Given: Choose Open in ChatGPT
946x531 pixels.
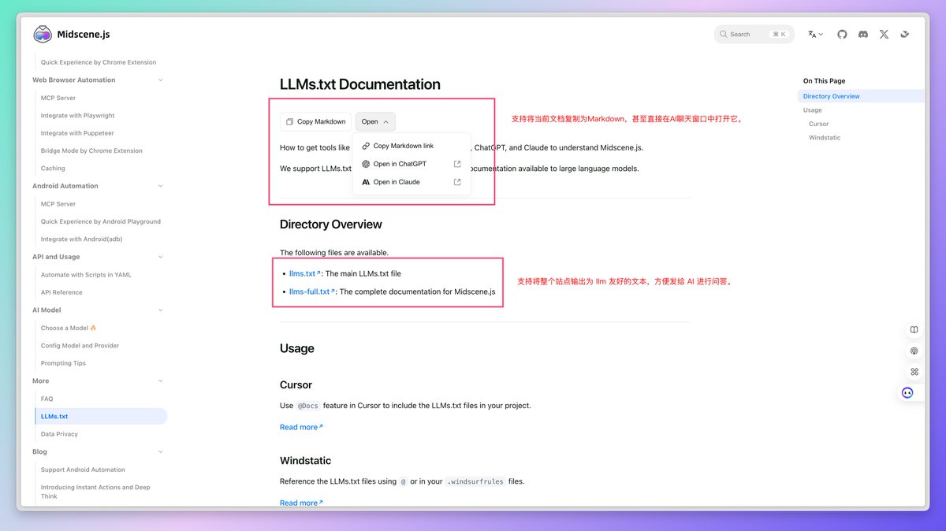Looking at the screenshot, I should click(x=411, y=164).
